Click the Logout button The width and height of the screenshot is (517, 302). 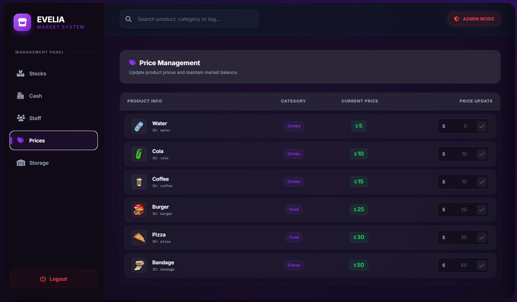(x=53, y=279)
